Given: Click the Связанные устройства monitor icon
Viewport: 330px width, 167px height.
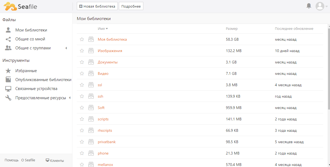Looking at the screenshot, I should coord(8,89).
